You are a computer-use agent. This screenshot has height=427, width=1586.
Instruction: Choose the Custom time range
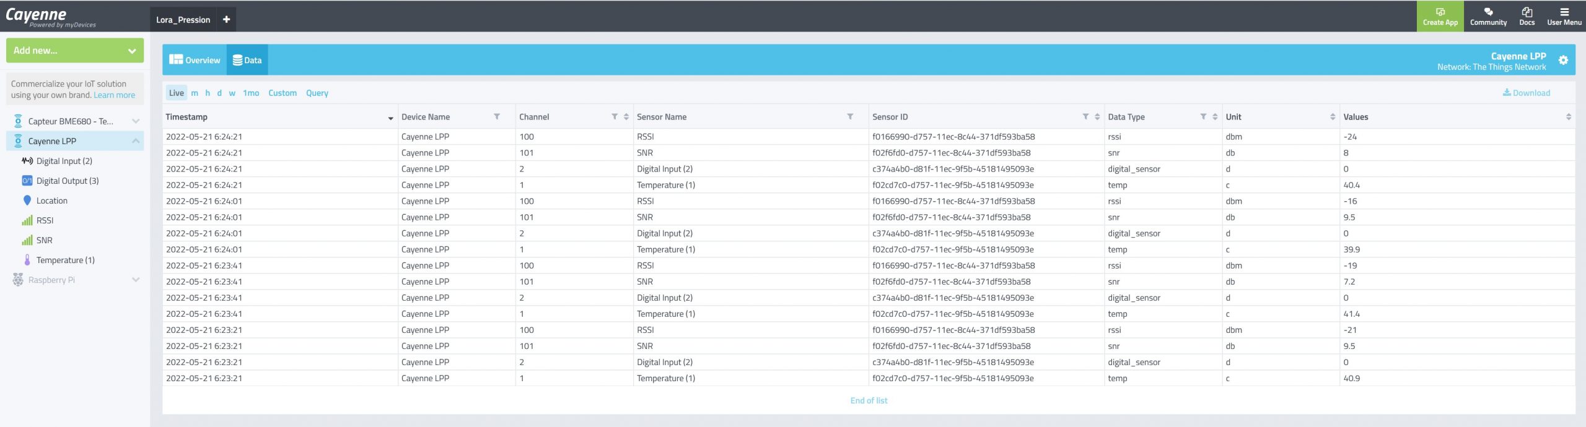click(x=283, y=93)
